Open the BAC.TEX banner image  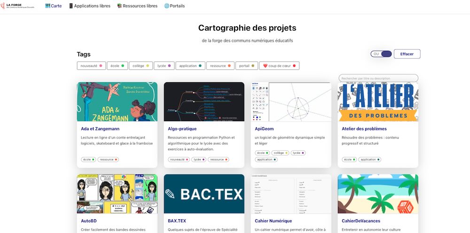tap(204, 194)
